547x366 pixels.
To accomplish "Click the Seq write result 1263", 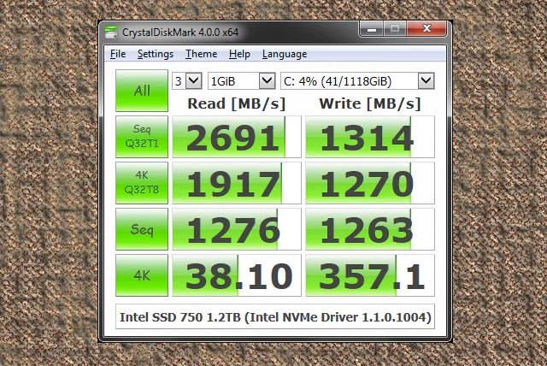I will click(370, 229).
